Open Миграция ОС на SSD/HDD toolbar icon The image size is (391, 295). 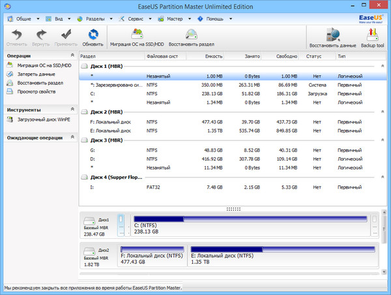click(x=136, y=35)
